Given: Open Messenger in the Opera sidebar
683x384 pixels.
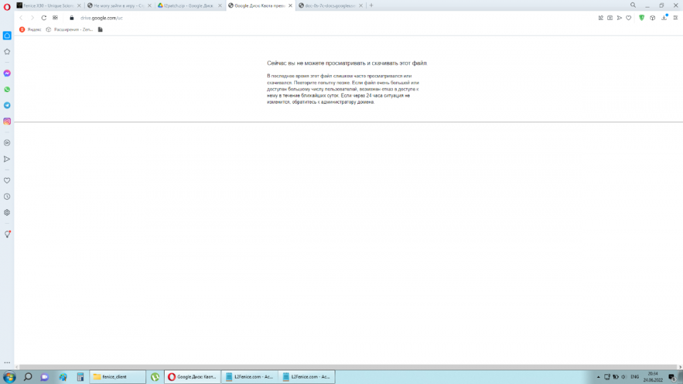Looking at the screenshot, I should pos(7,73).
